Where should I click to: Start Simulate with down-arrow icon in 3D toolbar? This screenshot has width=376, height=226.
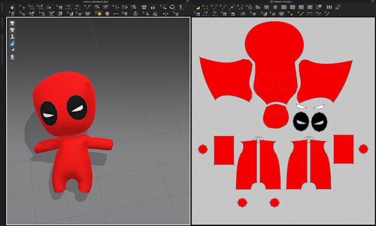(12, 7)
